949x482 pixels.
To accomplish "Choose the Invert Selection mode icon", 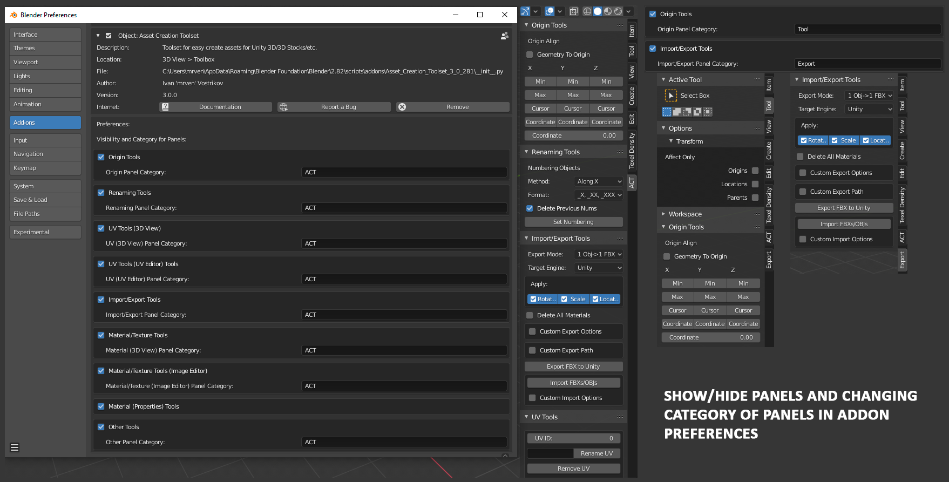I will click(697, 112).
